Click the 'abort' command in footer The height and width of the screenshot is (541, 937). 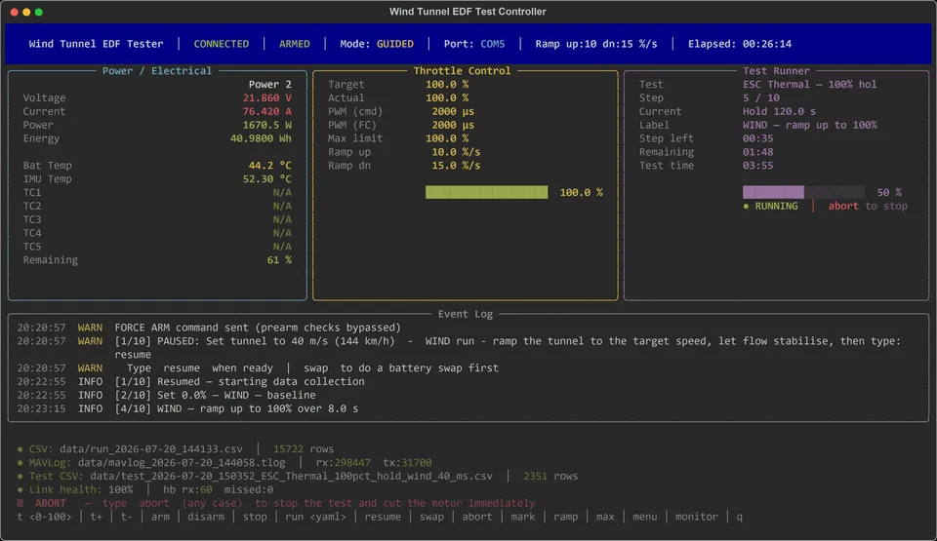[477, 517]
